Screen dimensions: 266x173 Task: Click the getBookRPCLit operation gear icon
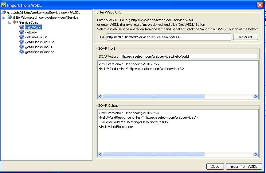(x=22, y=37)
